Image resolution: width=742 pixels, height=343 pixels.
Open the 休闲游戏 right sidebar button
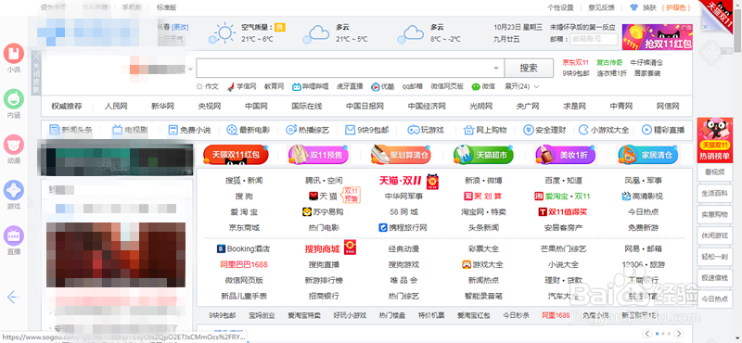pyautogui.click(x=714, y=235)
